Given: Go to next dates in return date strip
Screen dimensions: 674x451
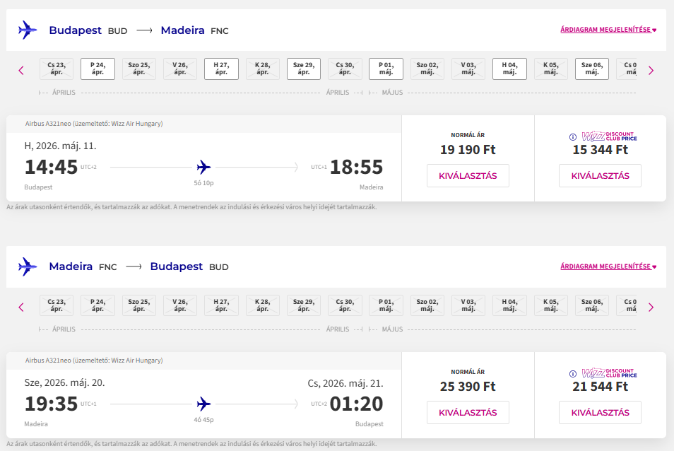Looking at the screenshot, I should pyautogui.click(x=651, y=307).
